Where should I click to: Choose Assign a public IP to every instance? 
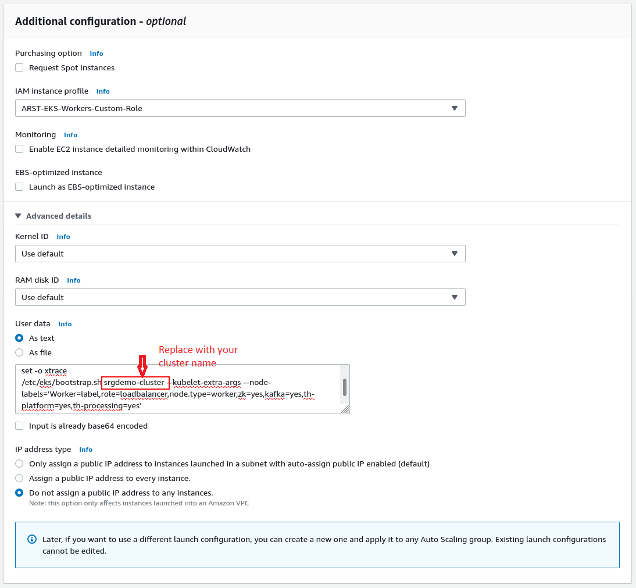[x=19, y=478]
